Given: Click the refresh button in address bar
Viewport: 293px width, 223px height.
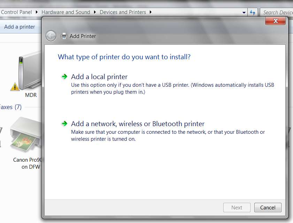Looking at the screenshot, I should pos(253,13).
